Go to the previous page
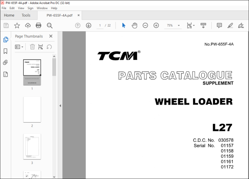The width and height of the screenshot is (249, 179). [x=78, y=25]
